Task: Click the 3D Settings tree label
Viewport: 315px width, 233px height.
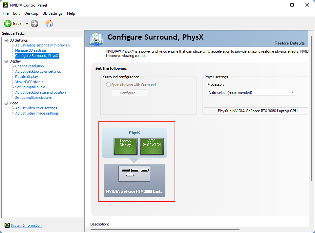Action: click(19, 40)
